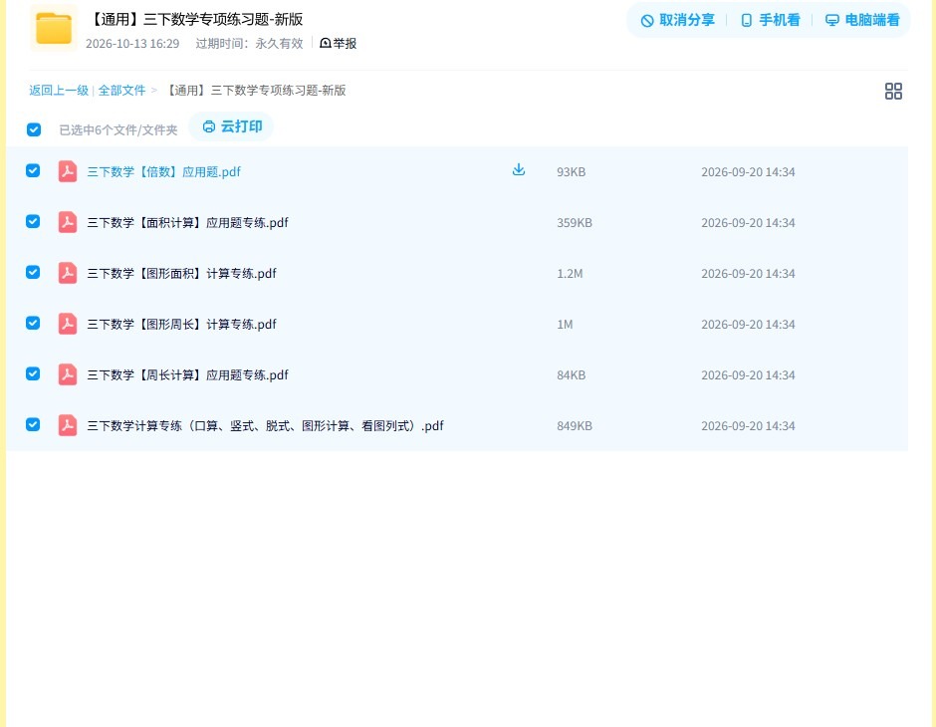Click PDF icon for 【周长计算】应用题专练

68,374
